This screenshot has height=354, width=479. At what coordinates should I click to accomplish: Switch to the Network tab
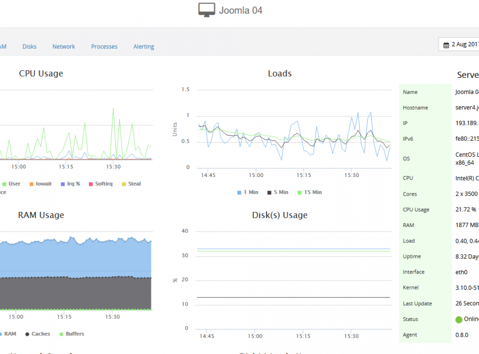pos(63,47)
